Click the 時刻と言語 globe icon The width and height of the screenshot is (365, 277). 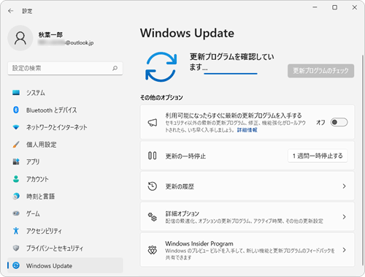click(x=16, y=196)
